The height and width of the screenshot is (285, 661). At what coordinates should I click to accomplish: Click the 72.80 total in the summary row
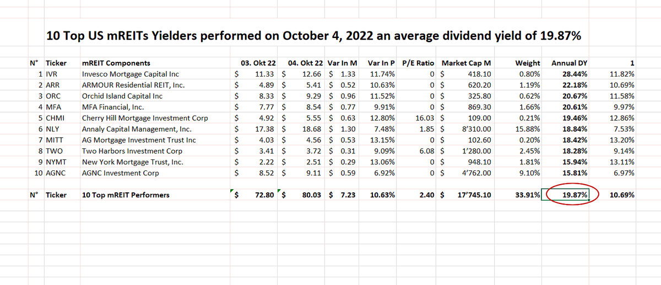264,195
